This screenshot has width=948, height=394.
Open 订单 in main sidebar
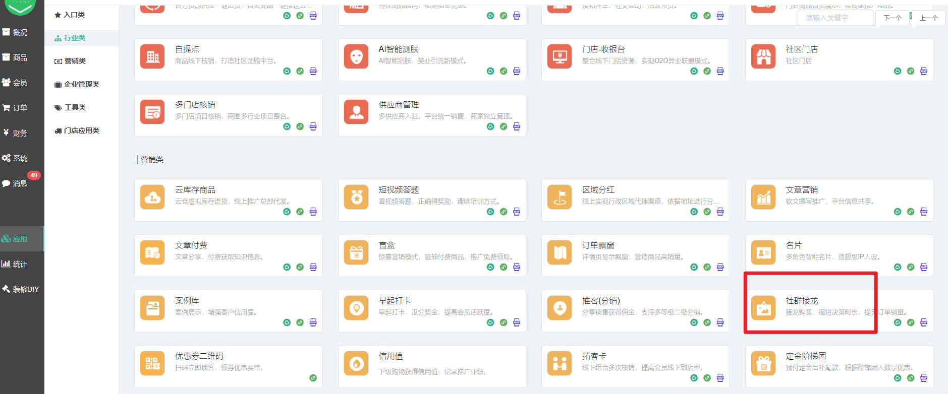22,108
